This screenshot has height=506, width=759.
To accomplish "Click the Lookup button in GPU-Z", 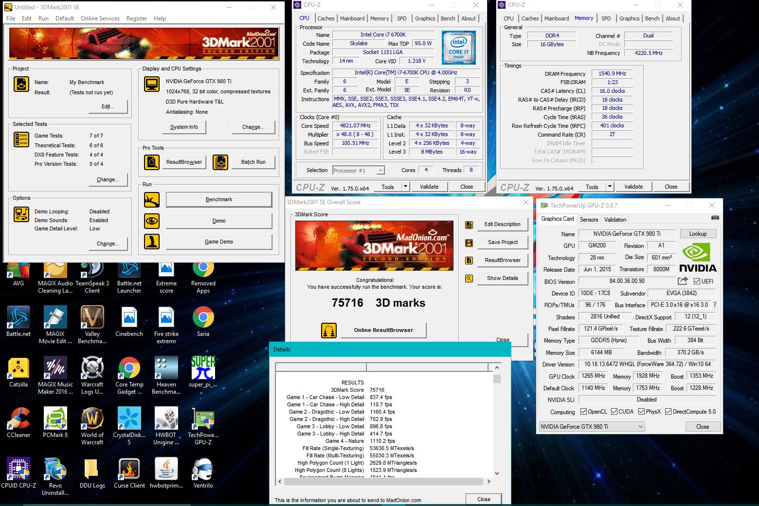I will pyautogui.click(x=698, y=234).
